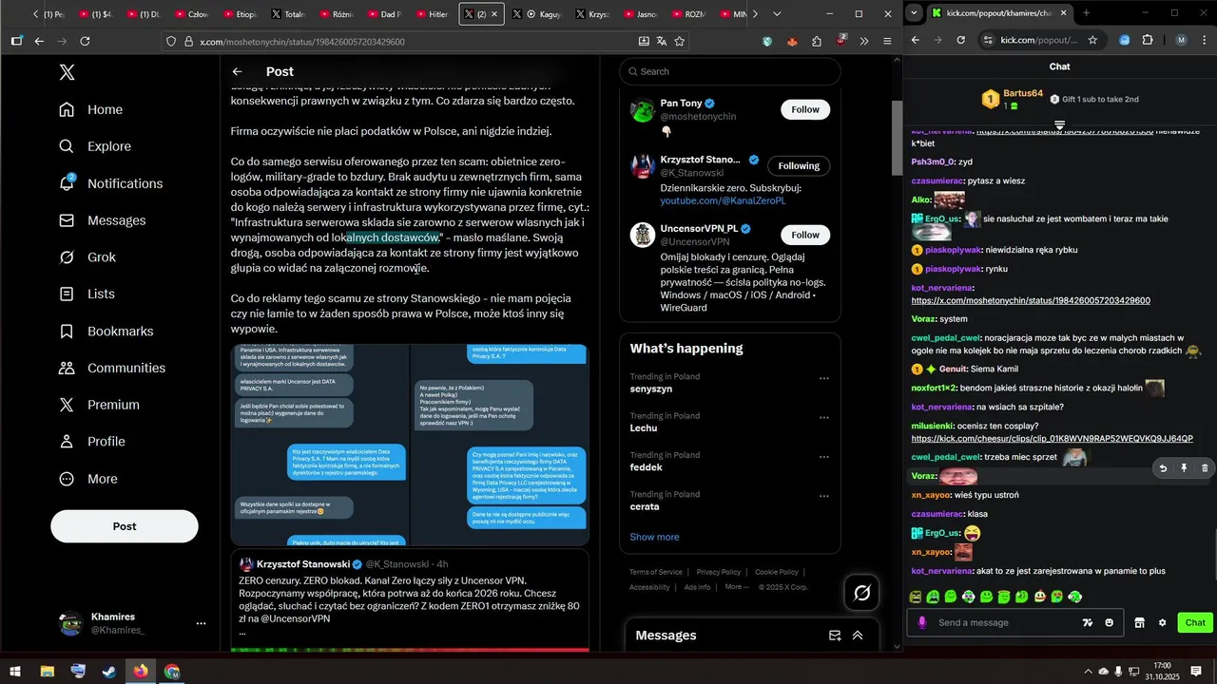
Task: Open Communities in X sidebar
Action: click(x=111, y=368)
